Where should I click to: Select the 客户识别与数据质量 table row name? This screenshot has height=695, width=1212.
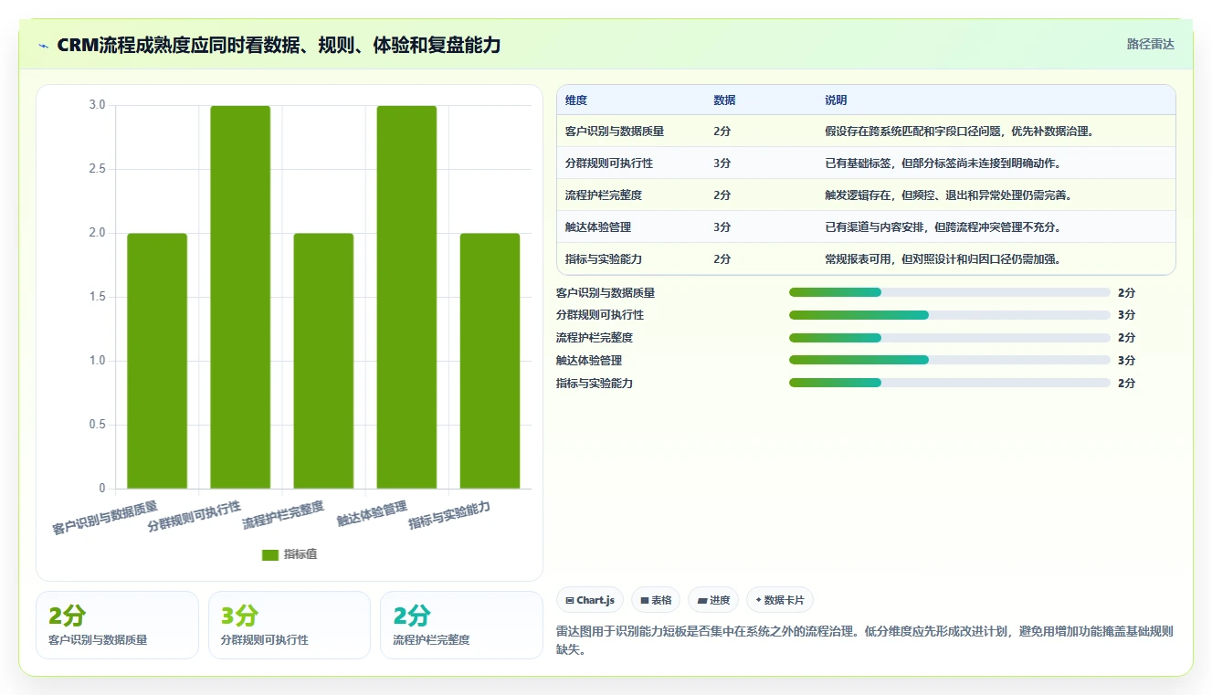[615, 132]
